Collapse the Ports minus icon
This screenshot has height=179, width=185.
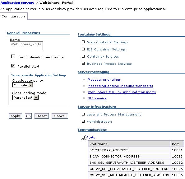pos(83,137)
